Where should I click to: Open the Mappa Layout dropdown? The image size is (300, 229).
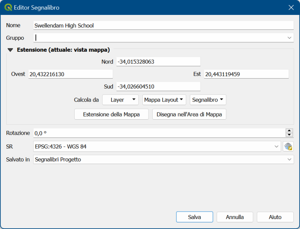tap(164, 100)
